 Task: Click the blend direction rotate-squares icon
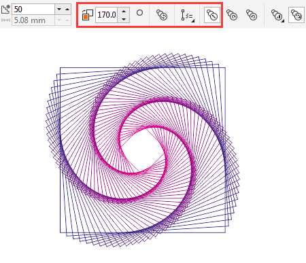click(88, 15)
